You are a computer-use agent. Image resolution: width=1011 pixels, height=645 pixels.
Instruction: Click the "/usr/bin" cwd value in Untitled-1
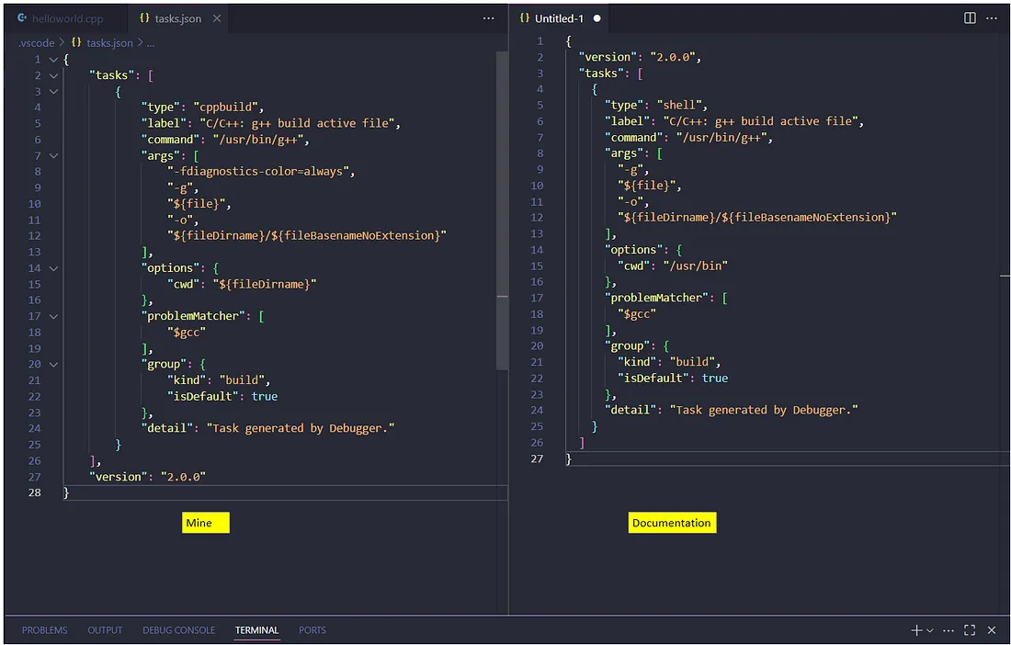click(x=695, y=266)
